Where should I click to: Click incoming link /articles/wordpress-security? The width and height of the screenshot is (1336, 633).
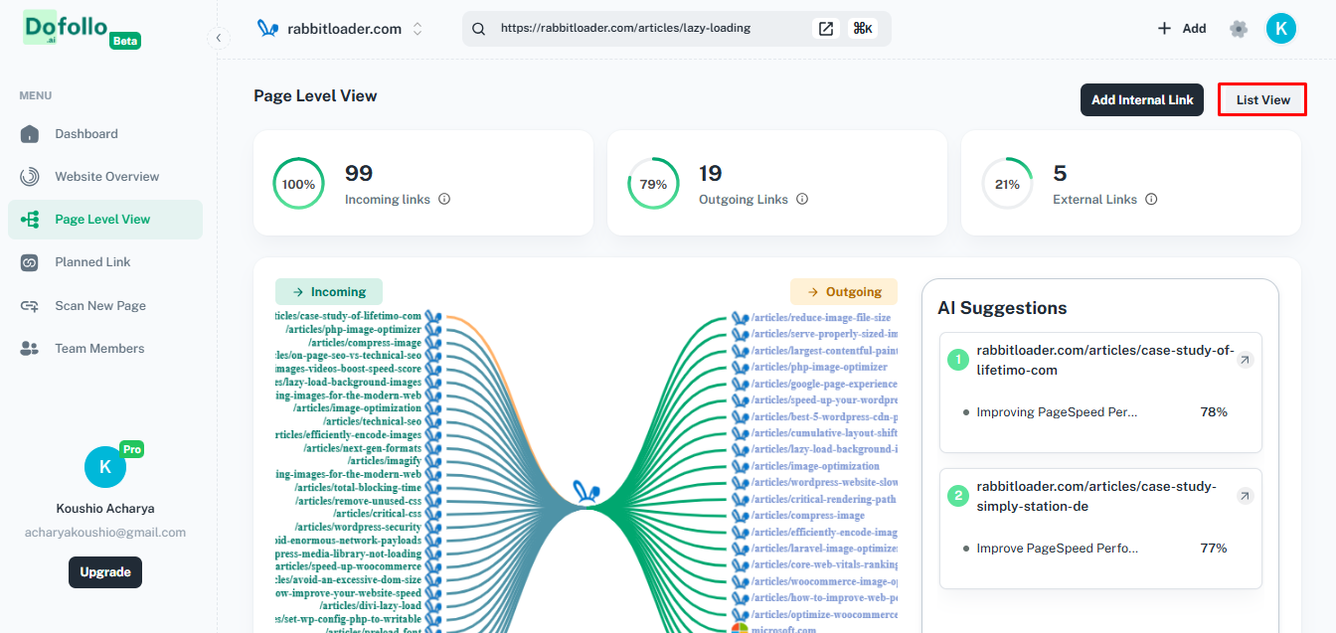tap(358, 527)
